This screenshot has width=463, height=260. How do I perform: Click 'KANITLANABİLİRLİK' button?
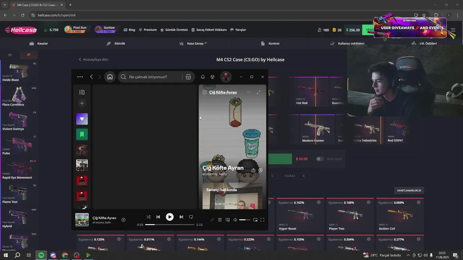[409, 190]
